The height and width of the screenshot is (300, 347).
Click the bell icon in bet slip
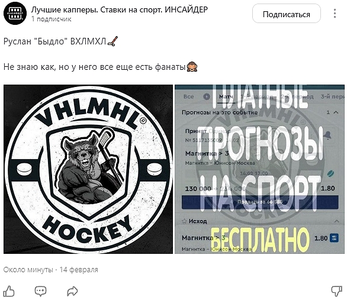point(327,135)
